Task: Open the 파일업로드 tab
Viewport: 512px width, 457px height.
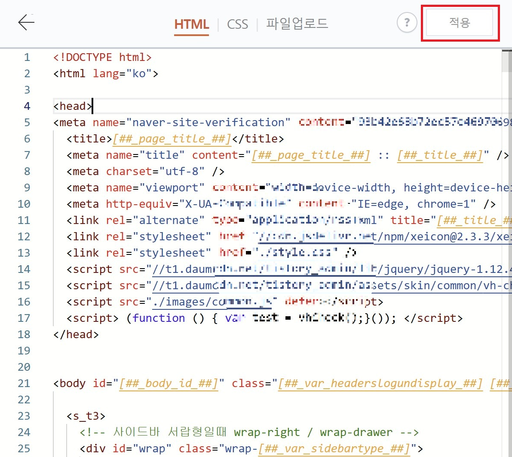Action: click(297, 24)
